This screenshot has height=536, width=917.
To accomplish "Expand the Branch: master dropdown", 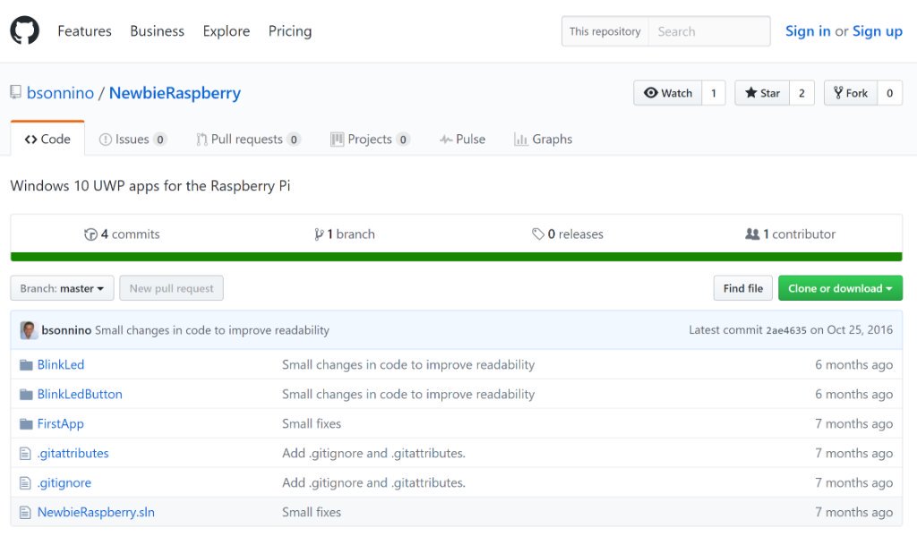I will click(x=62, y=288).
